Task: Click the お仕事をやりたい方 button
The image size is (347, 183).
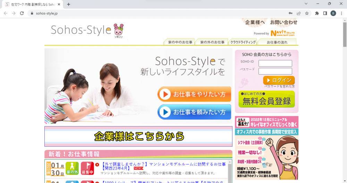Action: click(x=194, y=94)
